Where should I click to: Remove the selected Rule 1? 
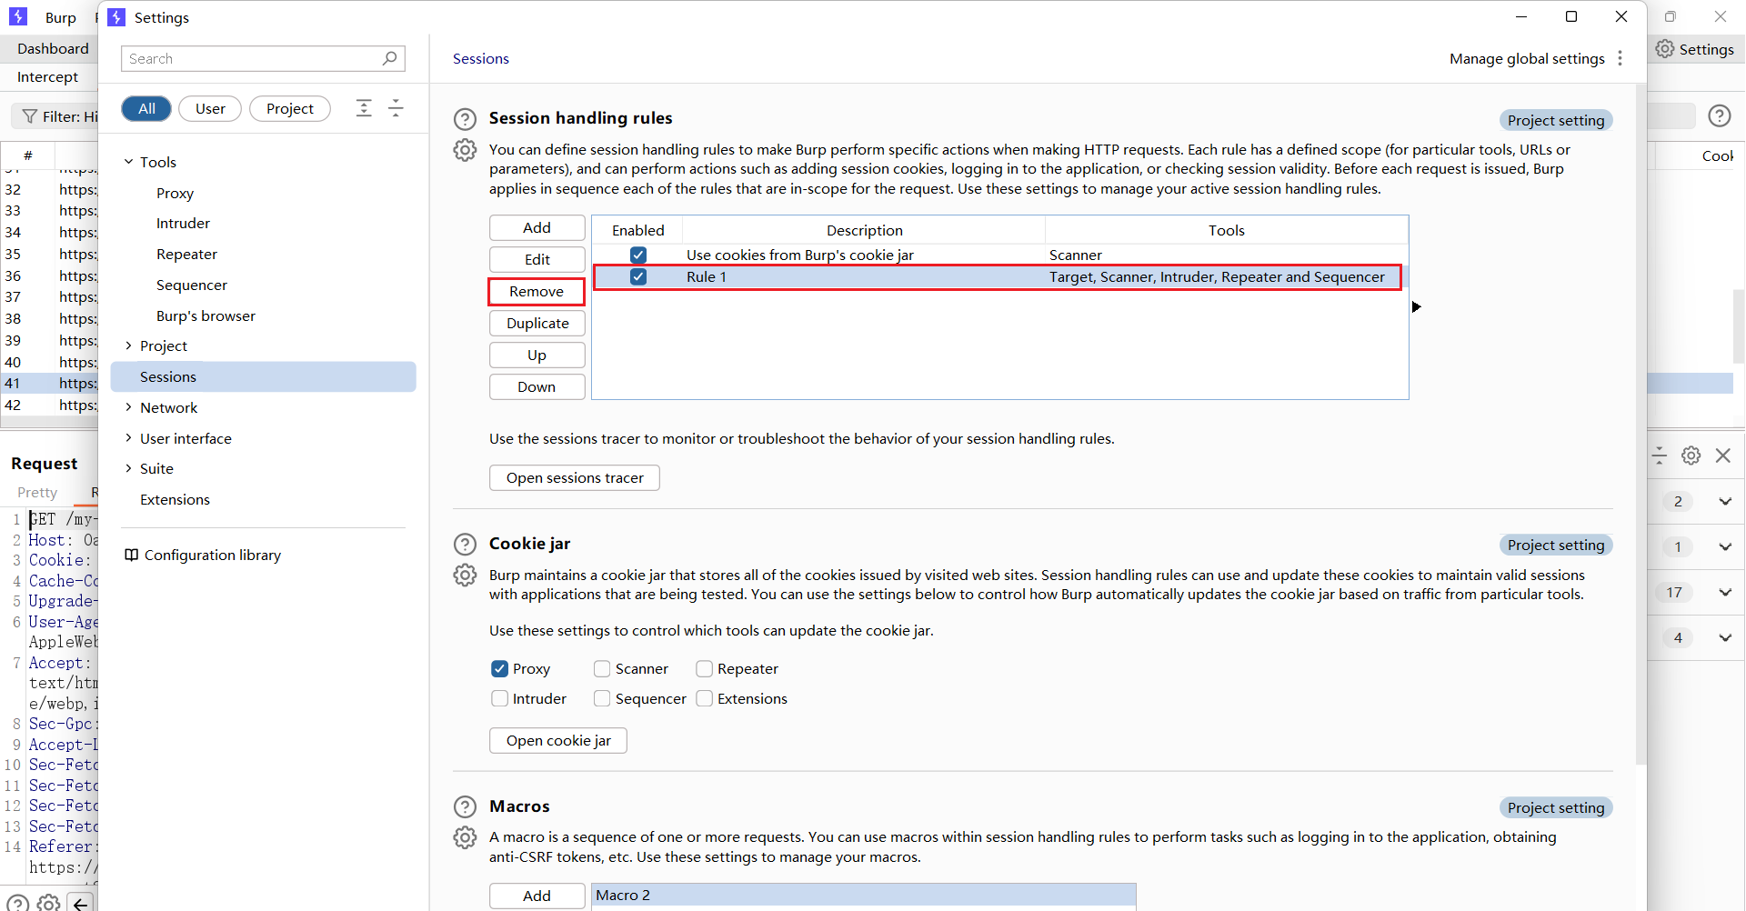tap(537, 292)
